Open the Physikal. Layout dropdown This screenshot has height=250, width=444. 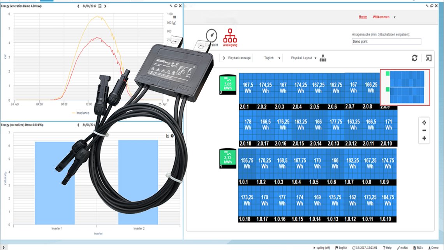point(303,58)
